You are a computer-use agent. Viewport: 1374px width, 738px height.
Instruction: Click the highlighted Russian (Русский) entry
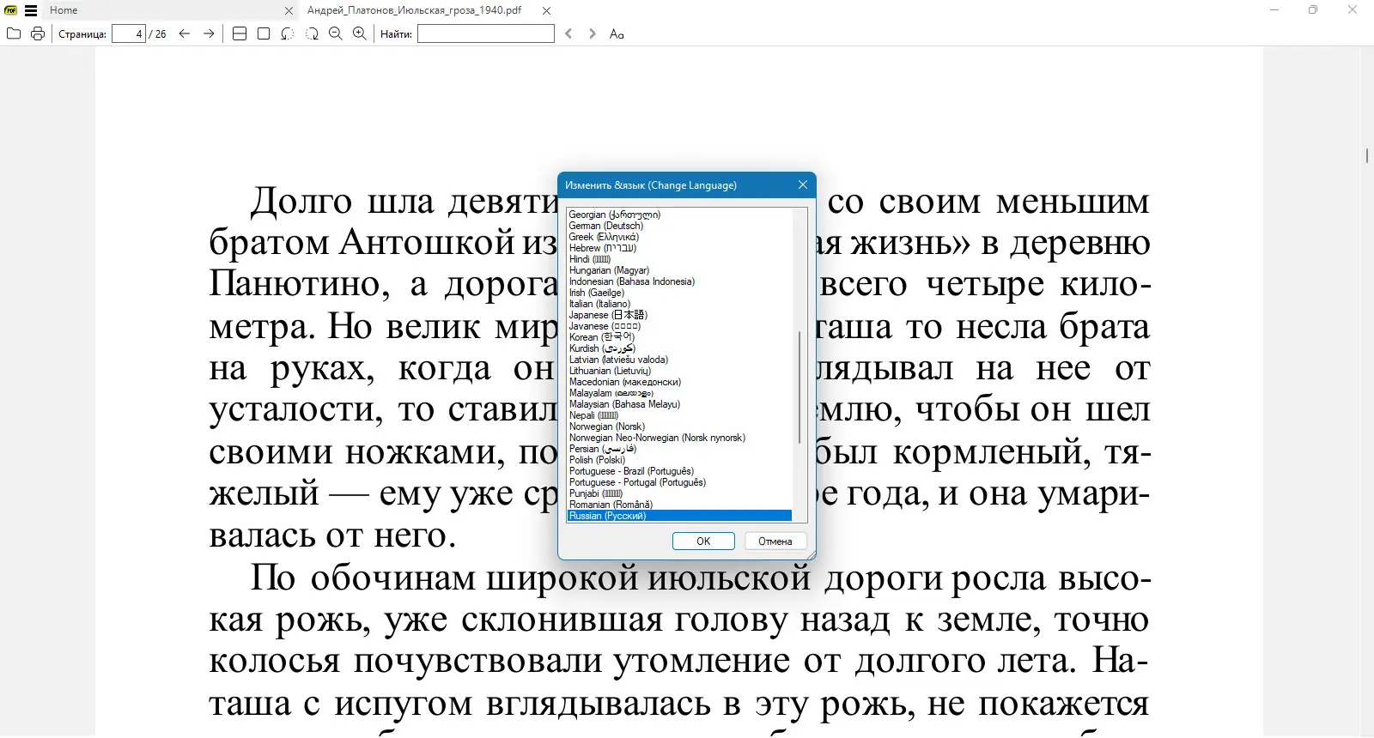(679, 516)
